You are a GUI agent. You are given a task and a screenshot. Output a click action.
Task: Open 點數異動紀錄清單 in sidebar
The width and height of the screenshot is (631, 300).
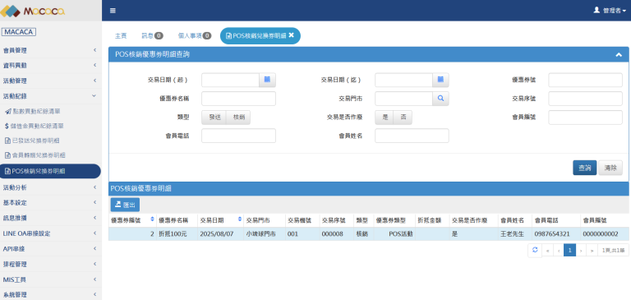(33, 111)
